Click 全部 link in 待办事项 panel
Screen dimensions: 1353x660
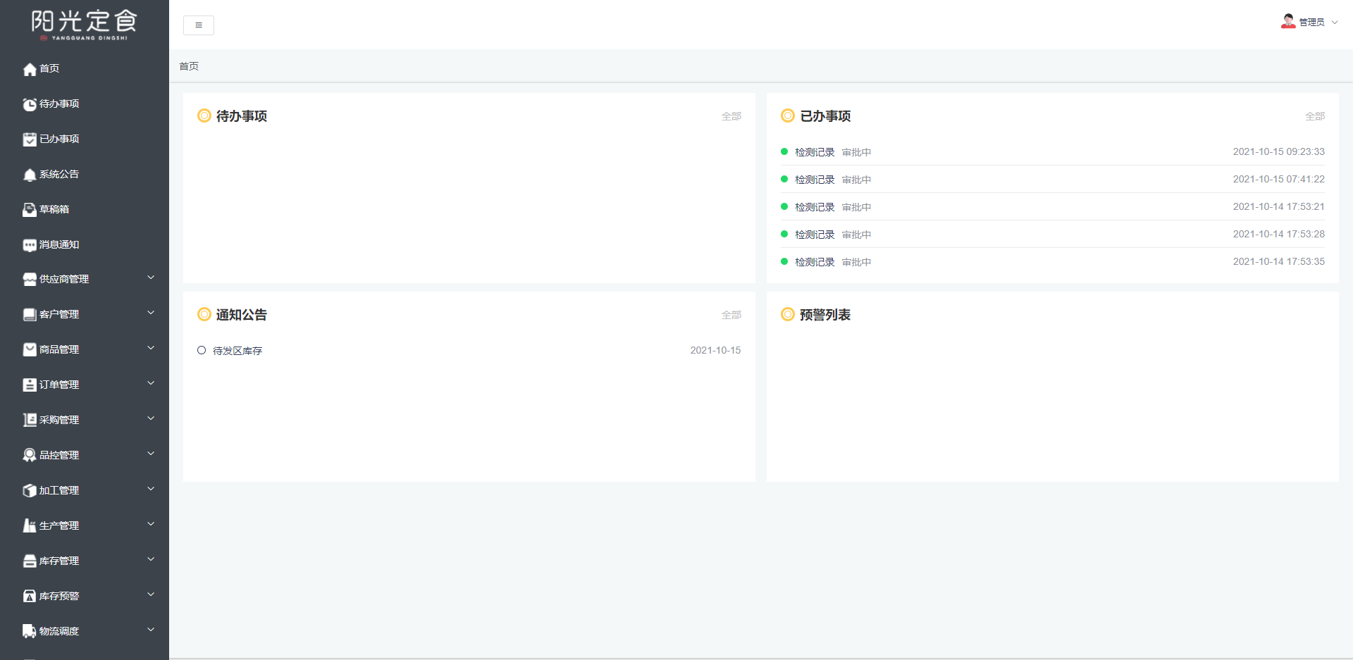click(731, 116)
